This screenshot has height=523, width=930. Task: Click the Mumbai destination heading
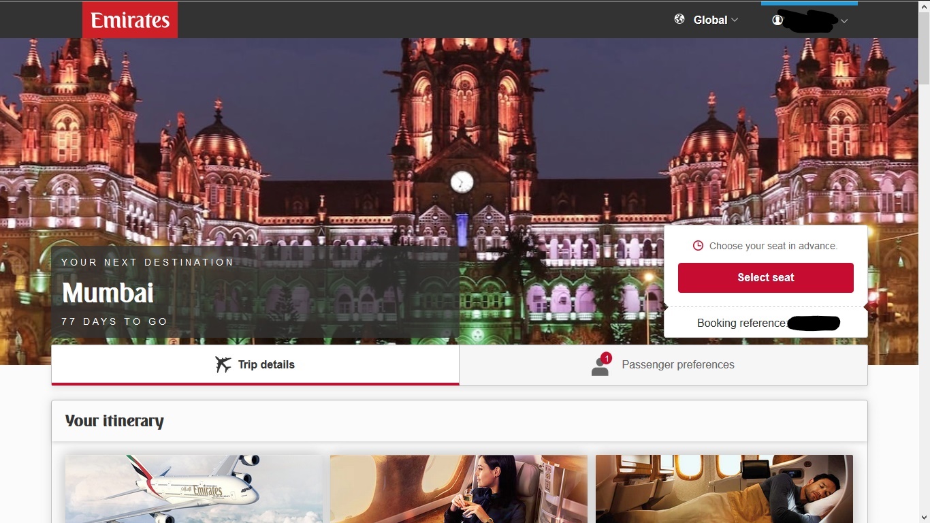pyautogui.click(x=108, y=293)
